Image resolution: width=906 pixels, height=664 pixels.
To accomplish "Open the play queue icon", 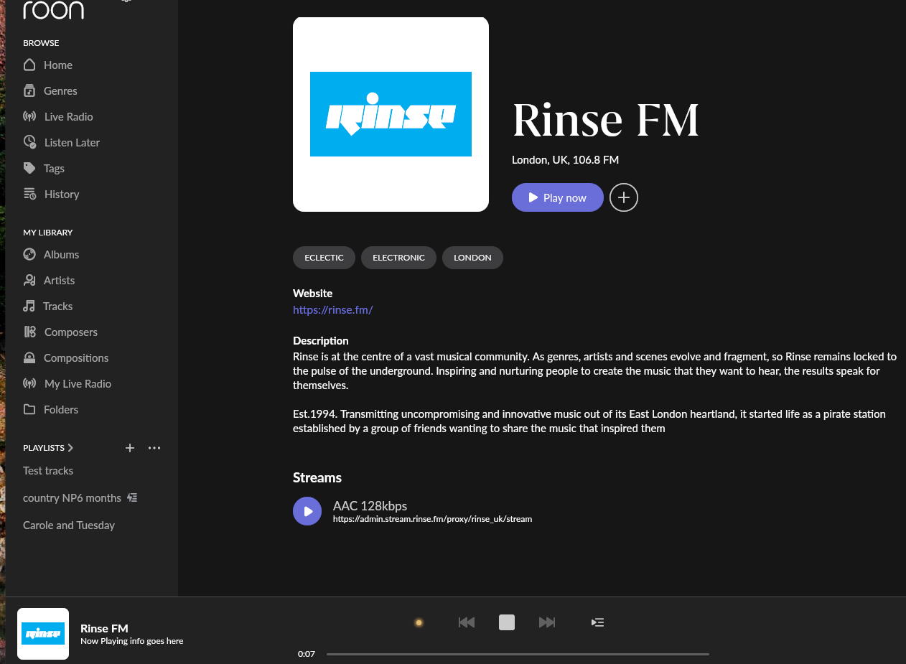I will click(x=597, y=622).
